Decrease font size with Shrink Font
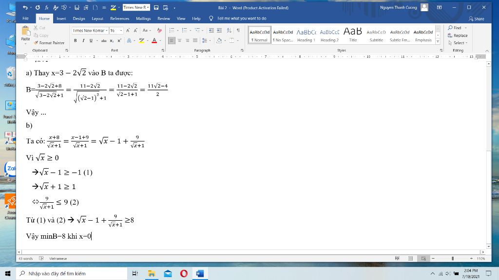Screen dimensions: 499x280 click(135, 31)
